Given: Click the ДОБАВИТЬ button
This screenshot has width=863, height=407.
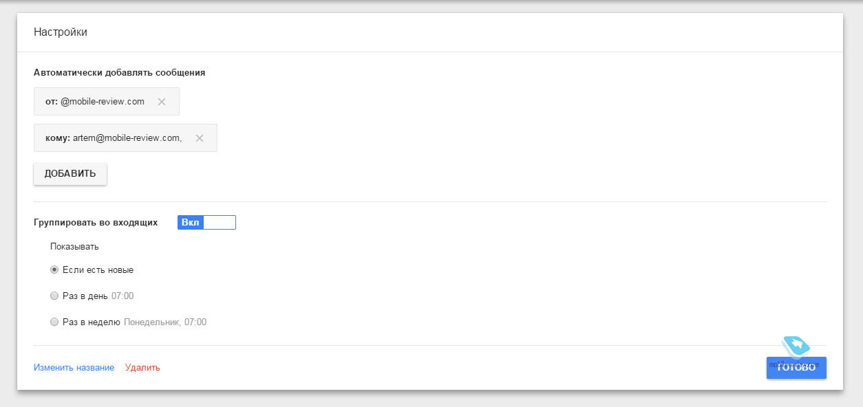Looking at the screenshot, I should point(70,174).
